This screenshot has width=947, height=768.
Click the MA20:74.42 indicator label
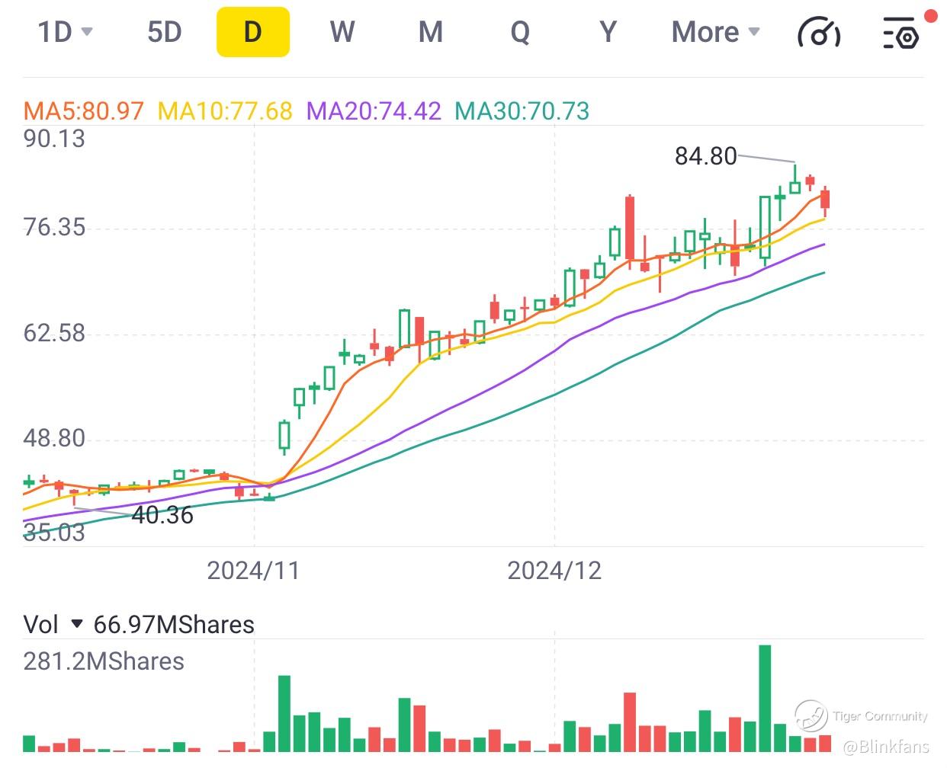374,111
